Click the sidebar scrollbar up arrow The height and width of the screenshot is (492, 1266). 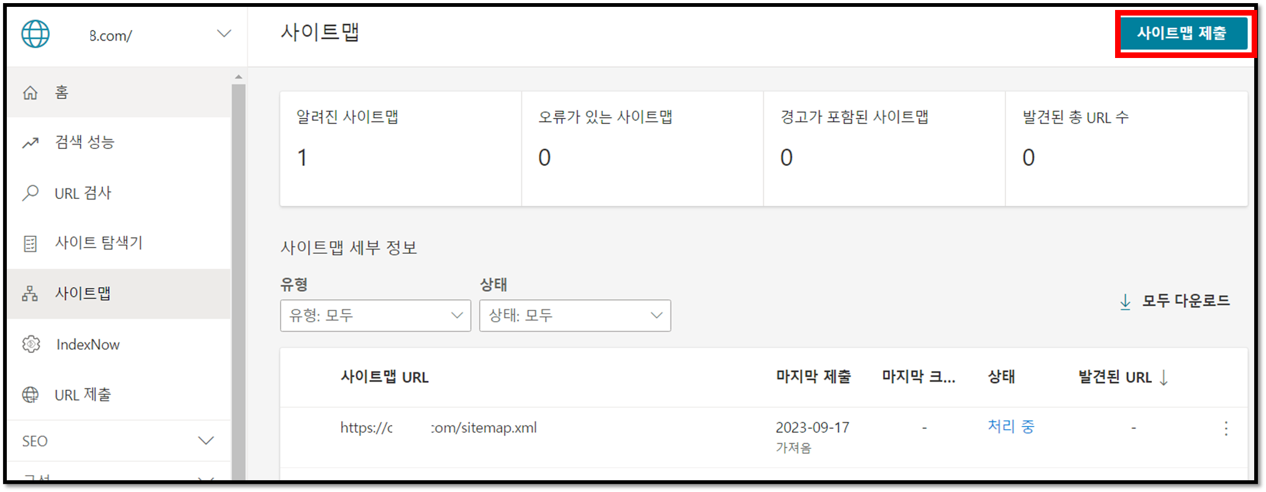(x=238, y=77)
